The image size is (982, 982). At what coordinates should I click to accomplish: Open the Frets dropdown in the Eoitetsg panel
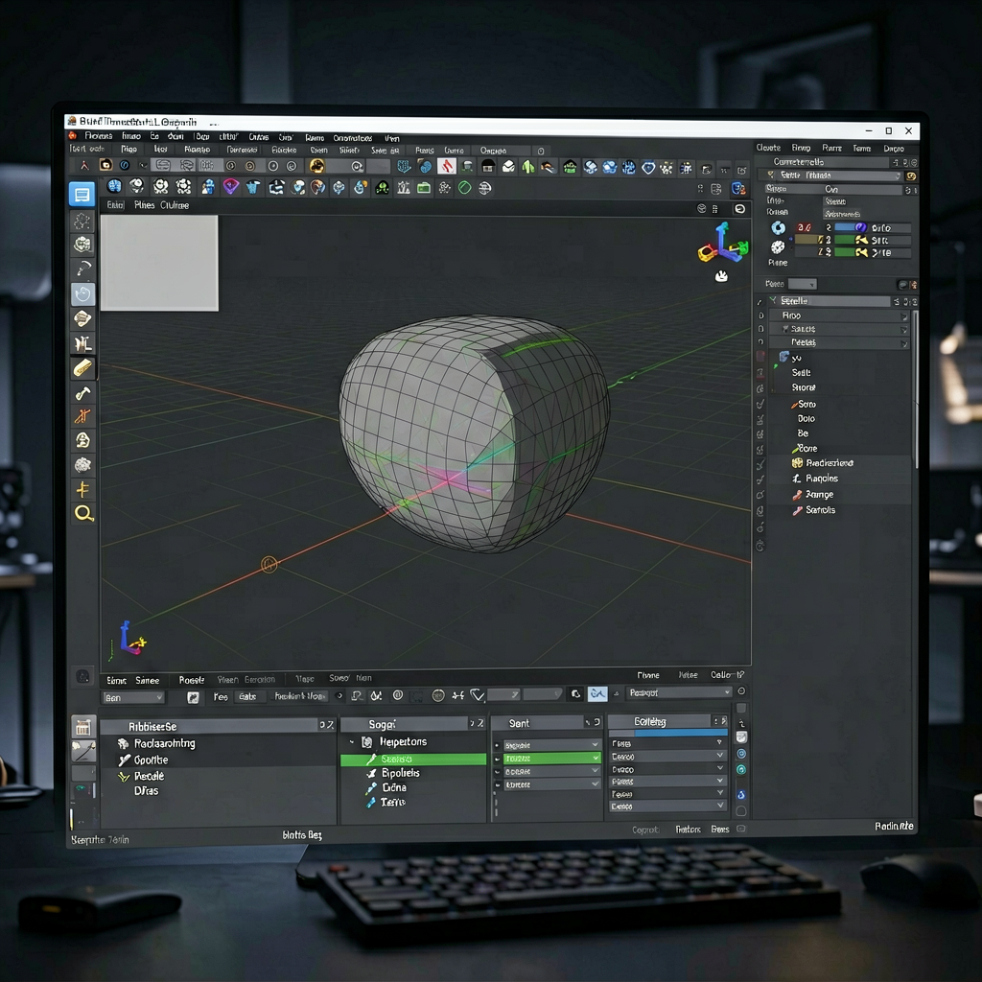pos(667,743)
